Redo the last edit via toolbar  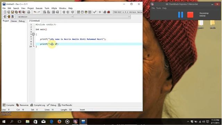click(39, 12)
